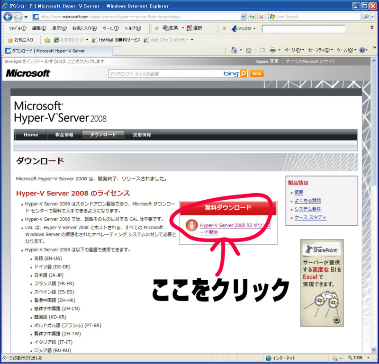Switch to the 製品情報 tab
Image resolution: width=379 pixels, height=364 pixels.
coord(64,135)
